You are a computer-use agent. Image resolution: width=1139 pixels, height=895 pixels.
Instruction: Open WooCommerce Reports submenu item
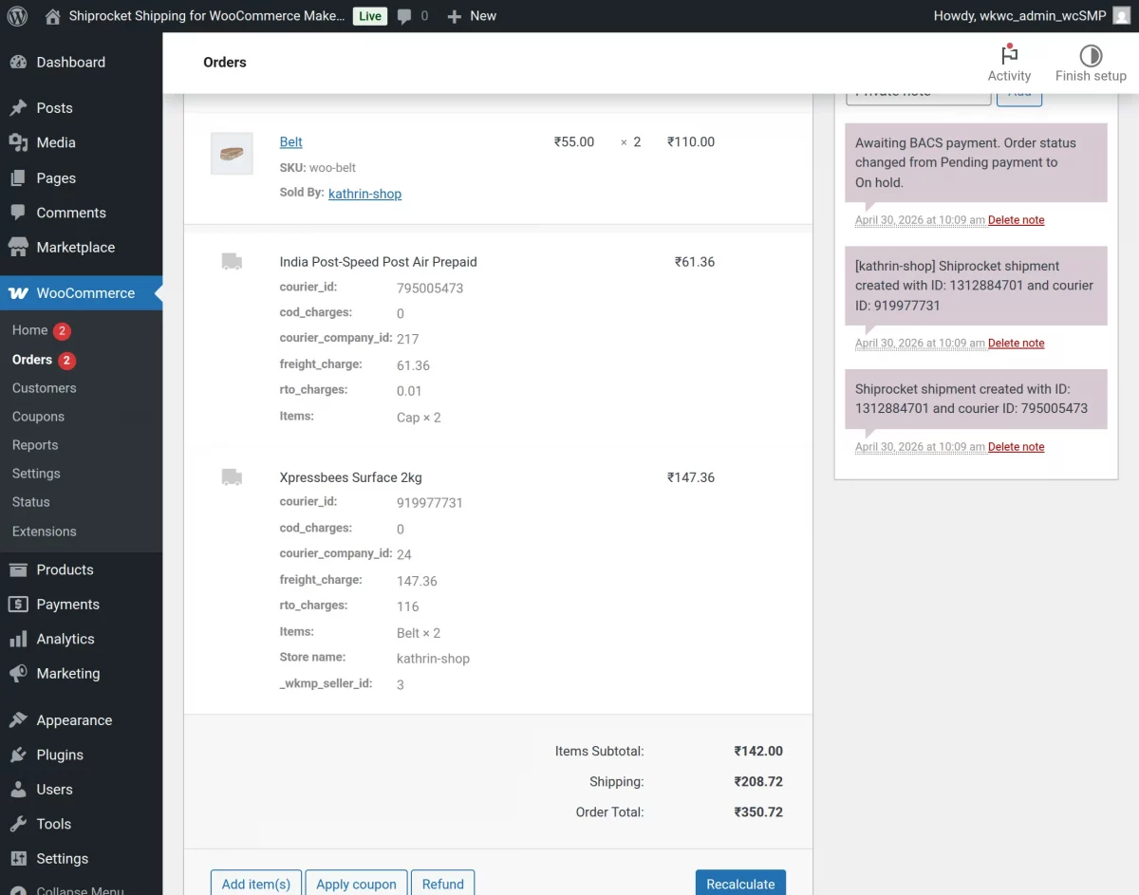[35, 445]
